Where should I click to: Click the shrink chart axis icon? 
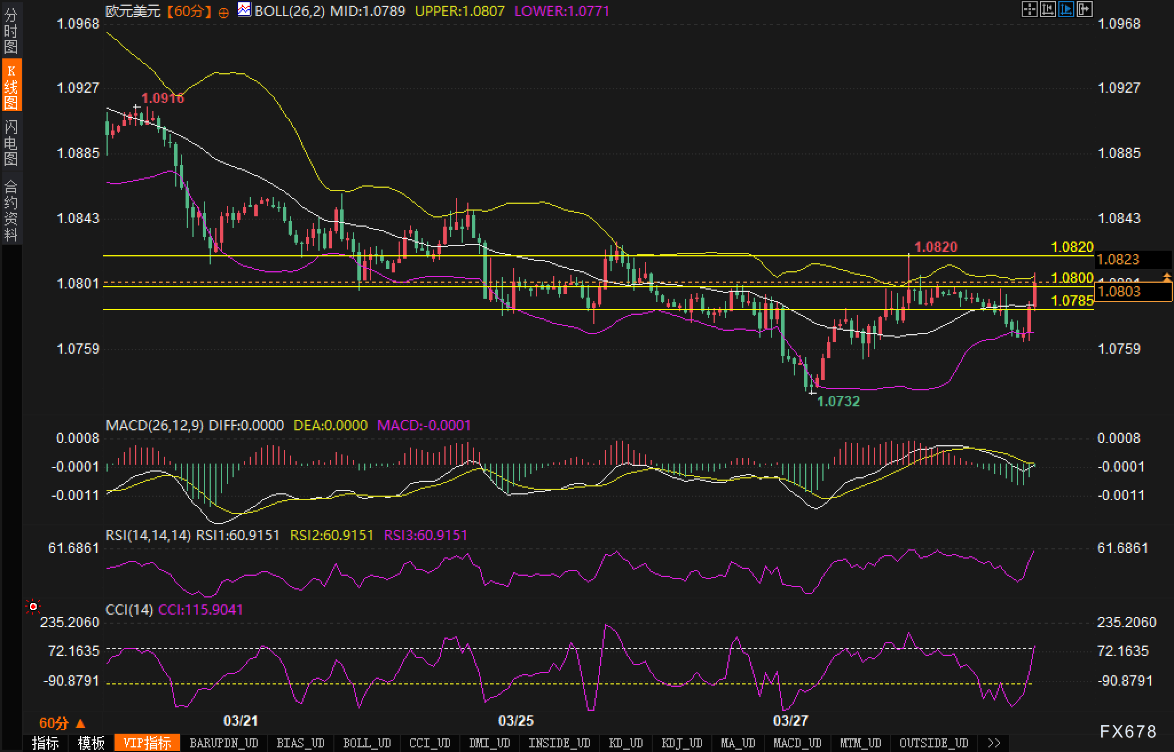pos(1047,9)
